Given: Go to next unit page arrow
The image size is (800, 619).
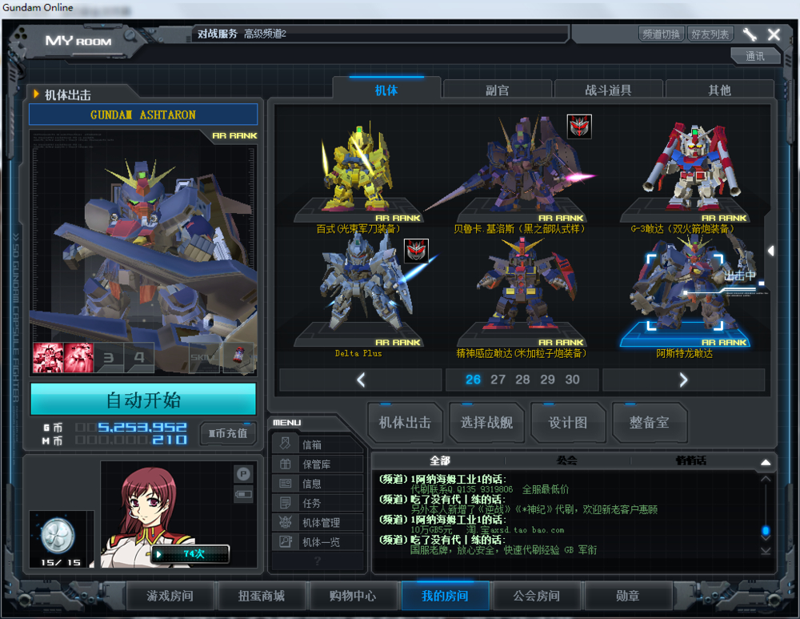Looking at the screenshot, I should point(684,380).
